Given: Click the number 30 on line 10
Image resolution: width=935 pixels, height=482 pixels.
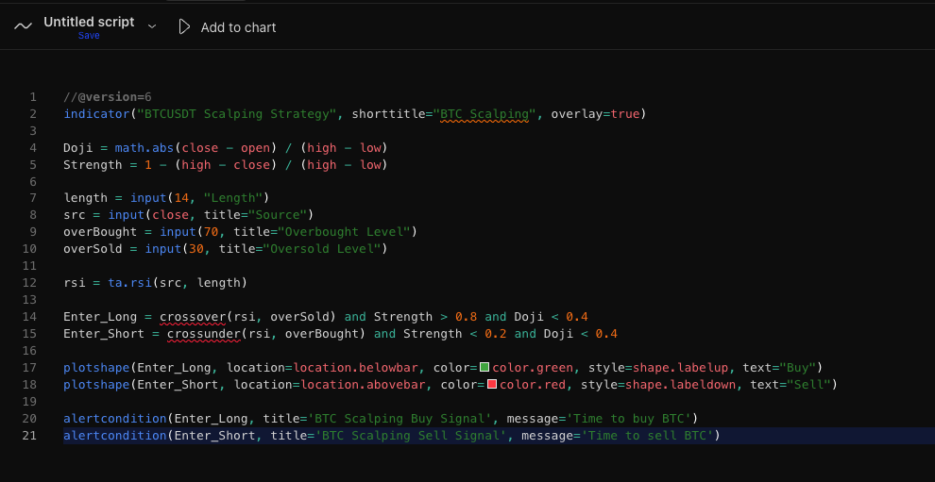Looking at the screenshot, I should 196,248.
